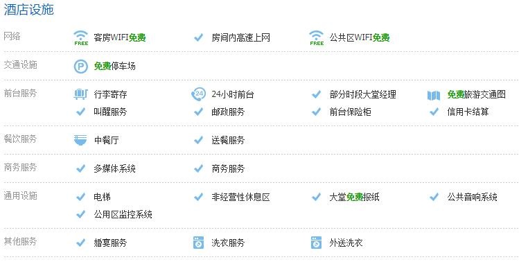Viewport: 519px width, 280px height.
Task: Click the outsourced laundry (外送洗衣) icon
Action: tap(317, 243)
